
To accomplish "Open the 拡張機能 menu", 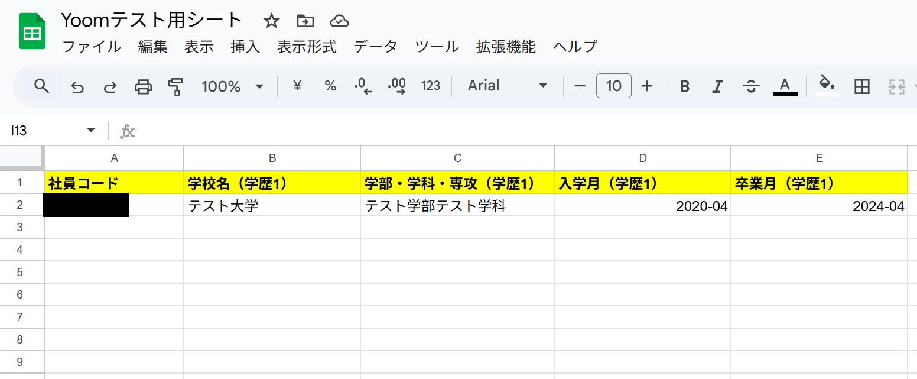I will click(x=506, y=47).
